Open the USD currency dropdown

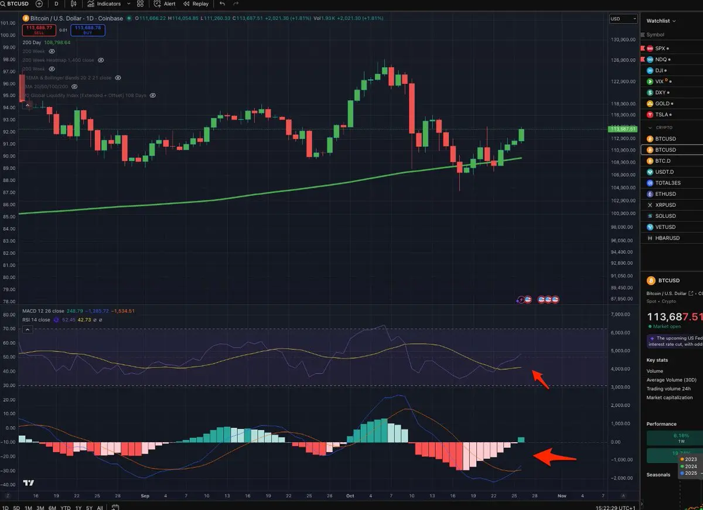[x=623, y=19]
